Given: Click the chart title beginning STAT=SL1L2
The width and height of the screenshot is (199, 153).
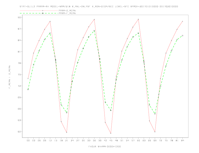Looking at the screenshot, I should click(x=99, y=6).
